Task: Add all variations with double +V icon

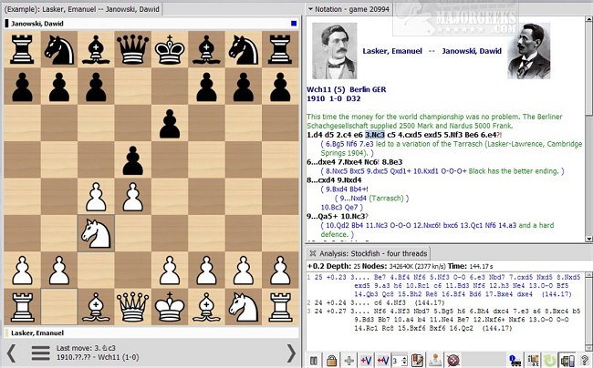Action: coord(383,361)
